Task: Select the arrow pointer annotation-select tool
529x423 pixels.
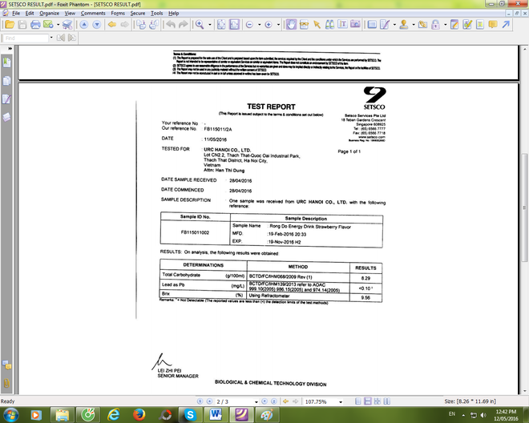Action: point(317,25)
